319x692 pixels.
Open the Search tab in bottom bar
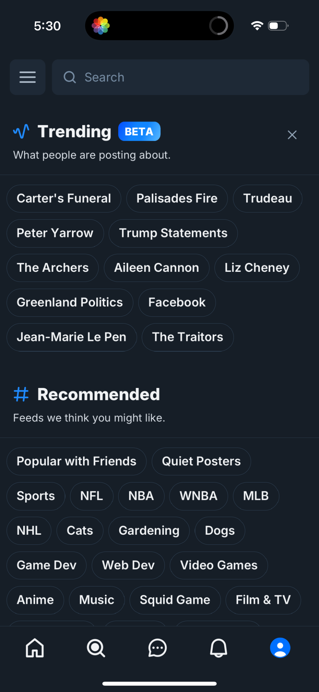(x=96, y=648)
